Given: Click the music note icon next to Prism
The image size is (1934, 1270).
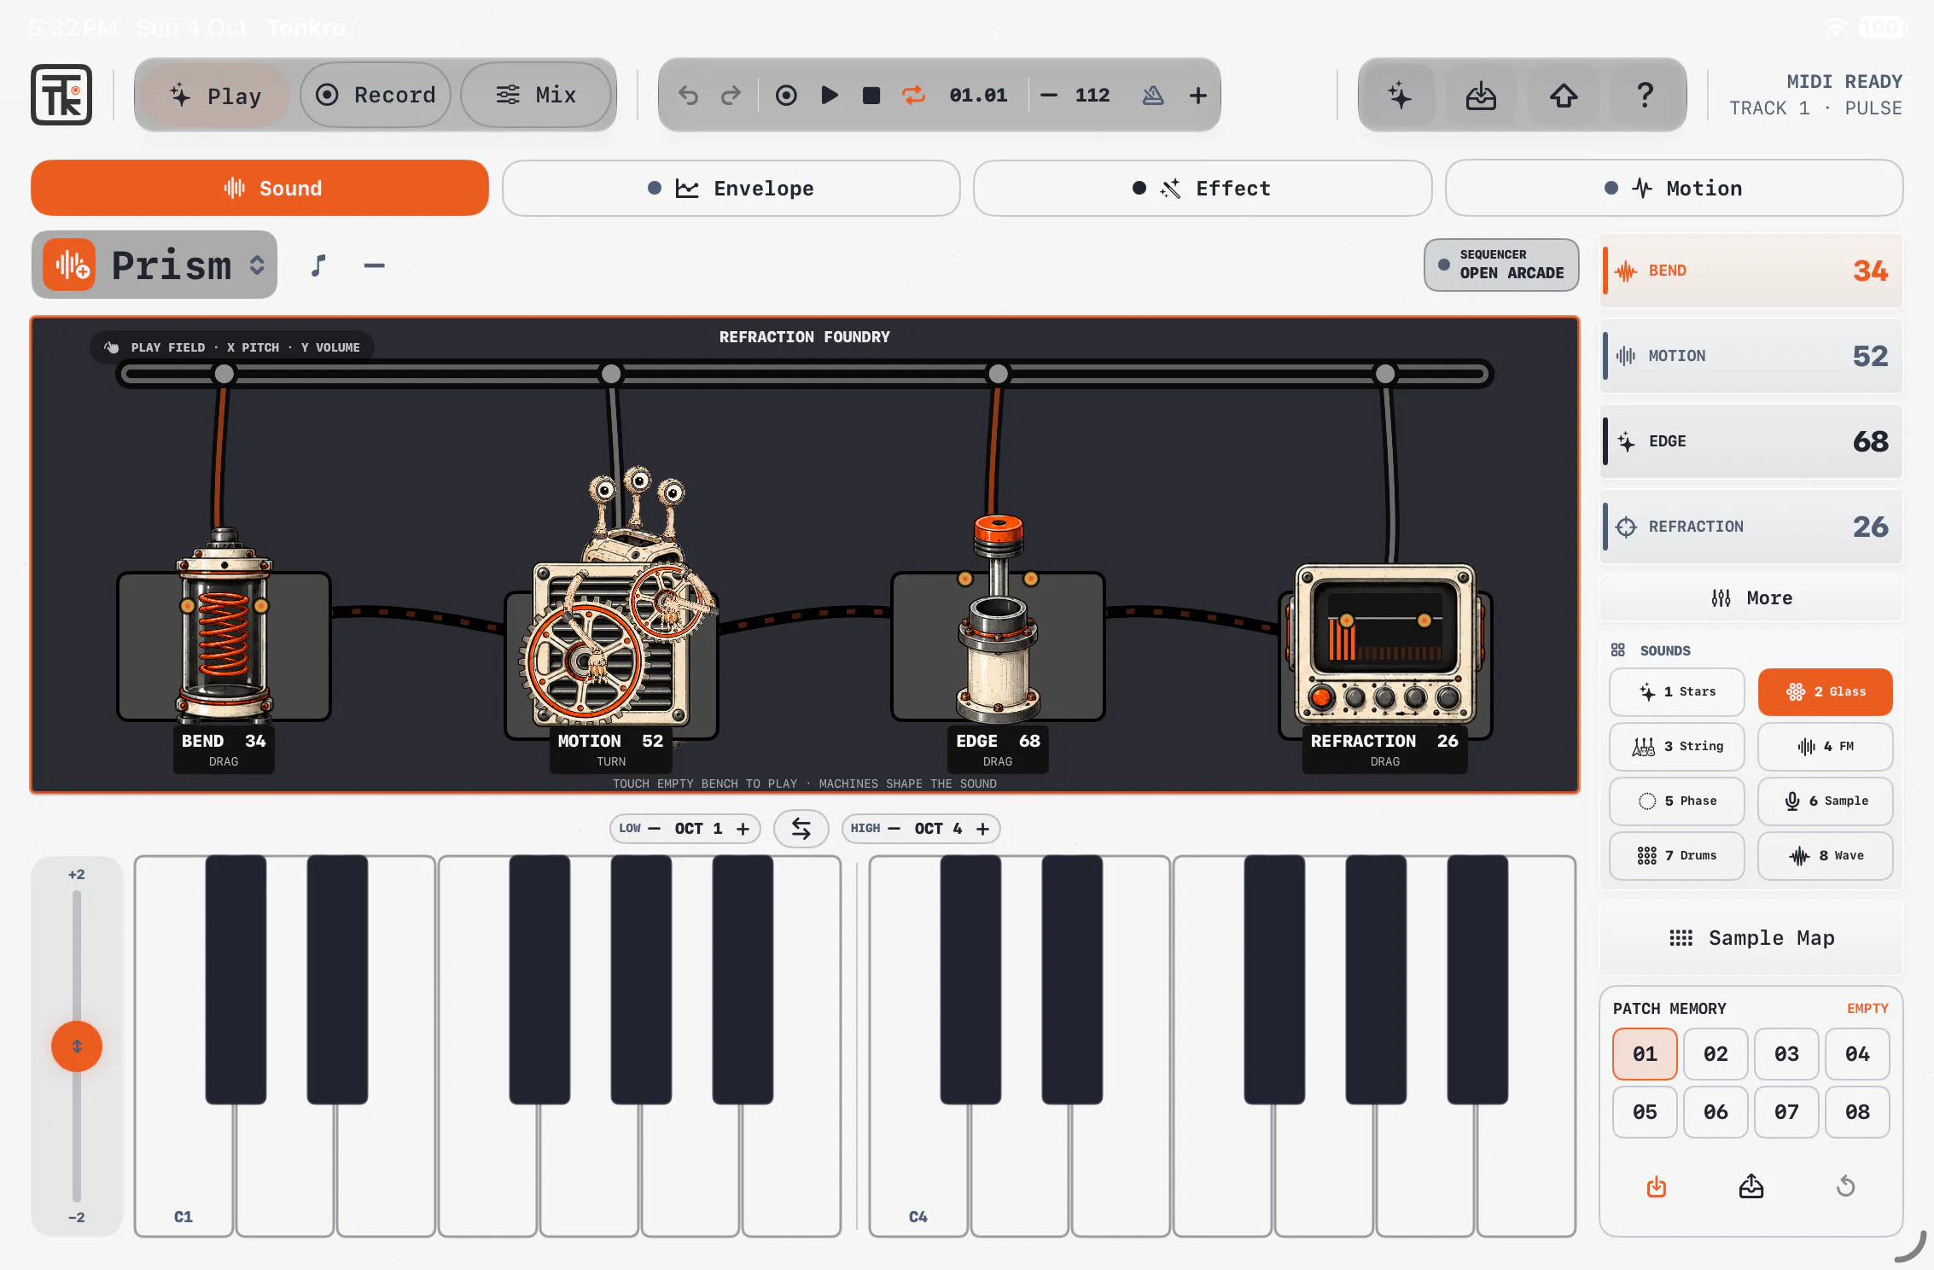Looking at the screenshot, I should (317, 265).
